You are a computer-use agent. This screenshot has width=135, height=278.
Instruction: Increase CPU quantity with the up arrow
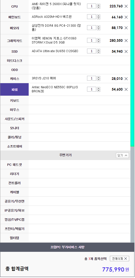98,5
